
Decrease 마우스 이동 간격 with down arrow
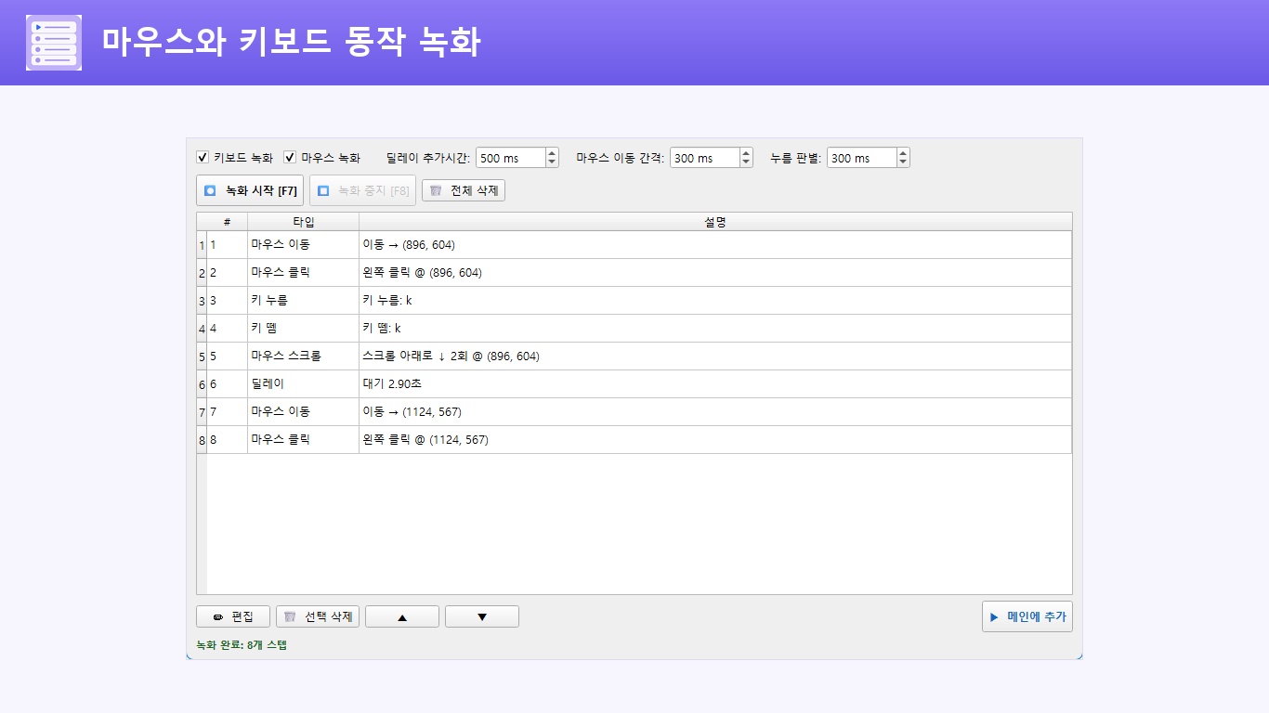coord(746,162)
